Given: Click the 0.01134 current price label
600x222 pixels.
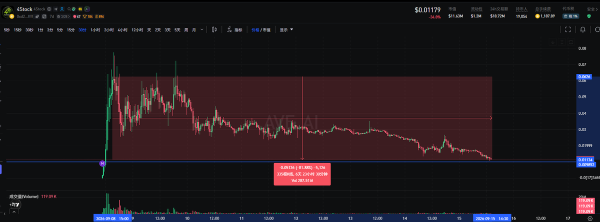Looking at the screenshot, I should point(585,159).
